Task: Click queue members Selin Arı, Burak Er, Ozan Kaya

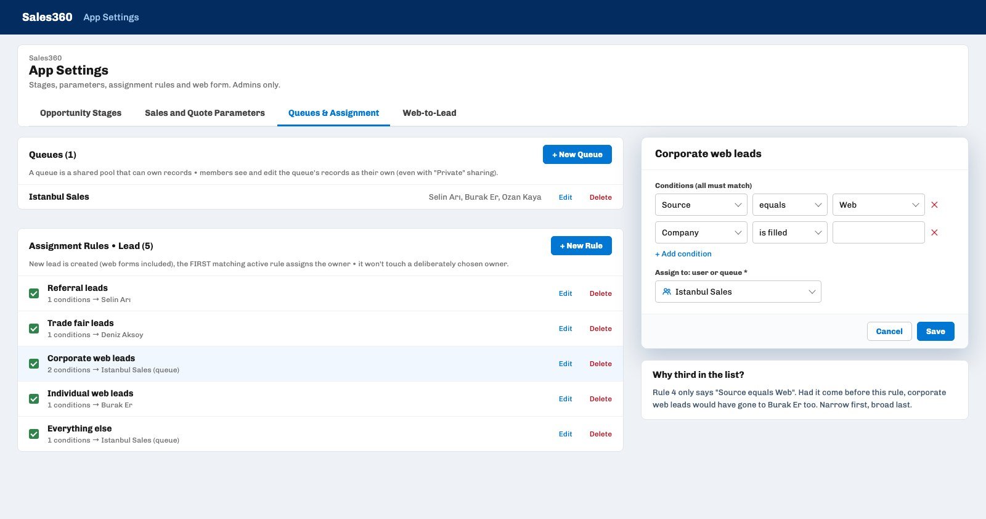Action: click(485, 197)
